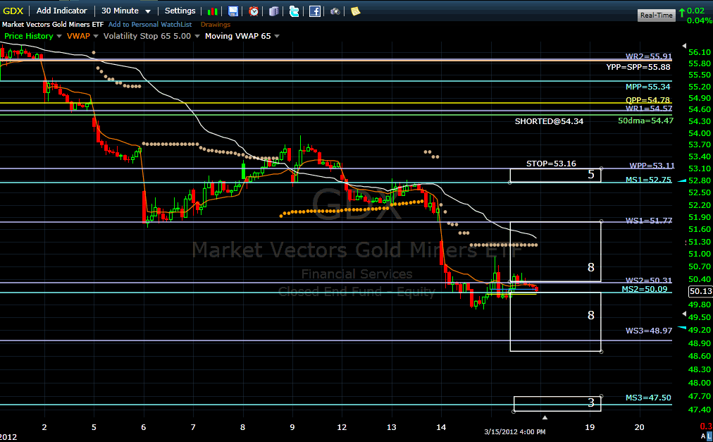The image size is (713, 442).
Task: Share chart via the Twitter icon
Action: 294,11
